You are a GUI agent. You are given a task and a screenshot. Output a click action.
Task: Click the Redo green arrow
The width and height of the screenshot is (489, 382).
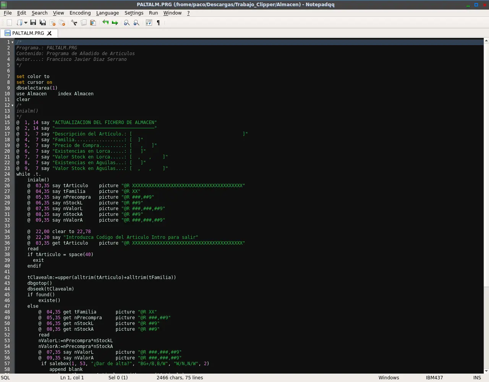pos(115,23)
